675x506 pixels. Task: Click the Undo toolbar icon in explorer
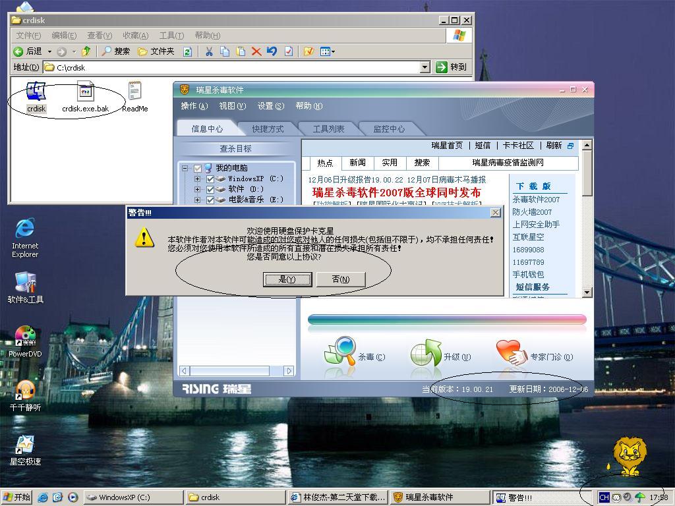click(x=272, y=51)
